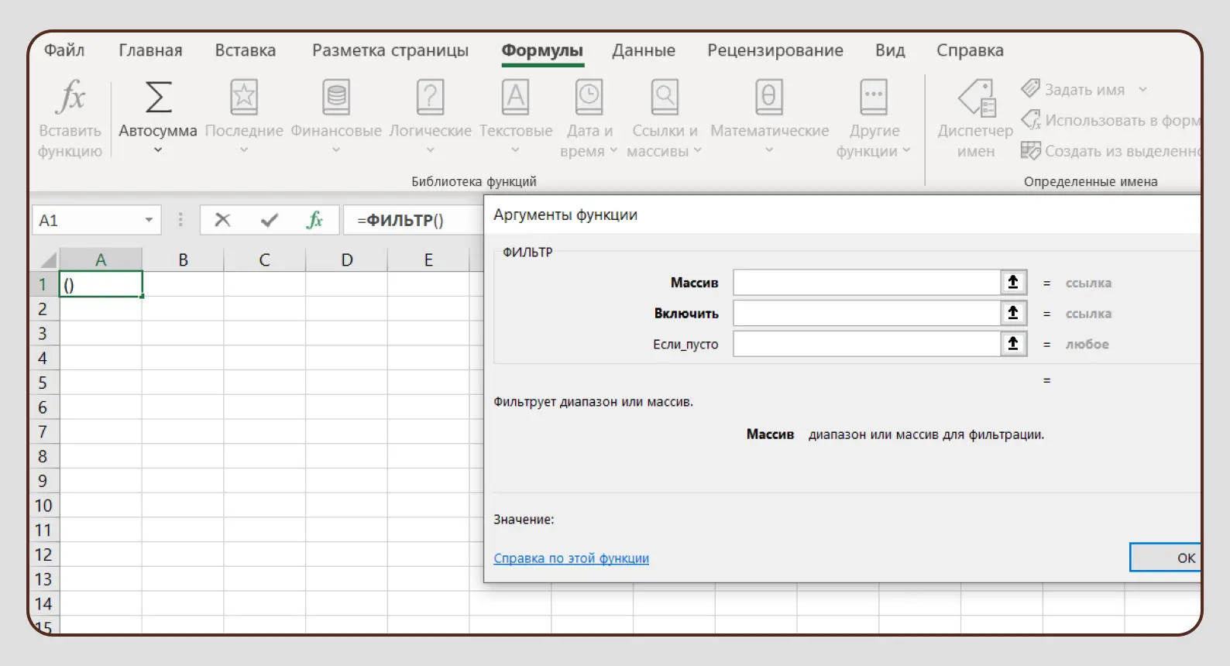The image size is (1230, 666).
Task: Click the Insert Function fx ribbon icon
Action: pos(70,97)
